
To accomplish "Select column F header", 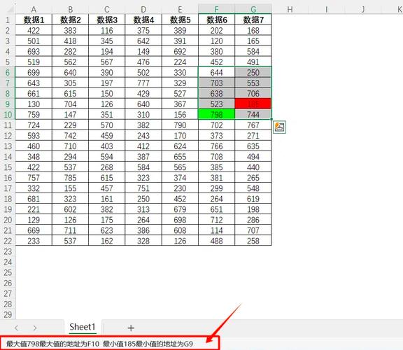I will point(216,9).
